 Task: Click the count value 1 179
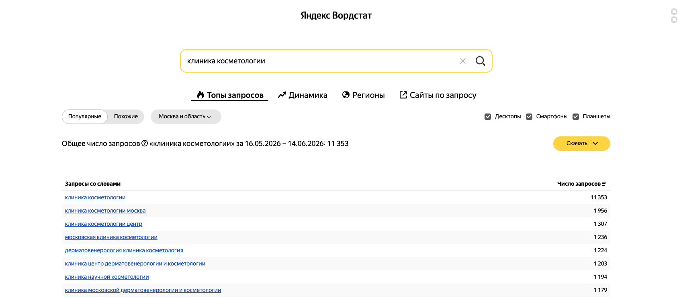click(600, 290)
